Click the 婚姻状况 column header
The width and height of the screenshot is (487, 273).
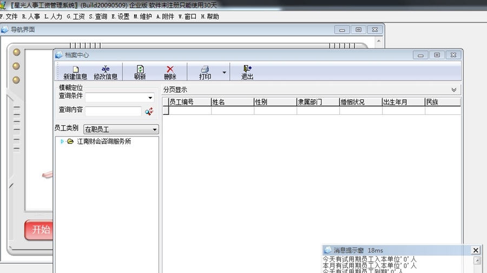click(360, 102)
